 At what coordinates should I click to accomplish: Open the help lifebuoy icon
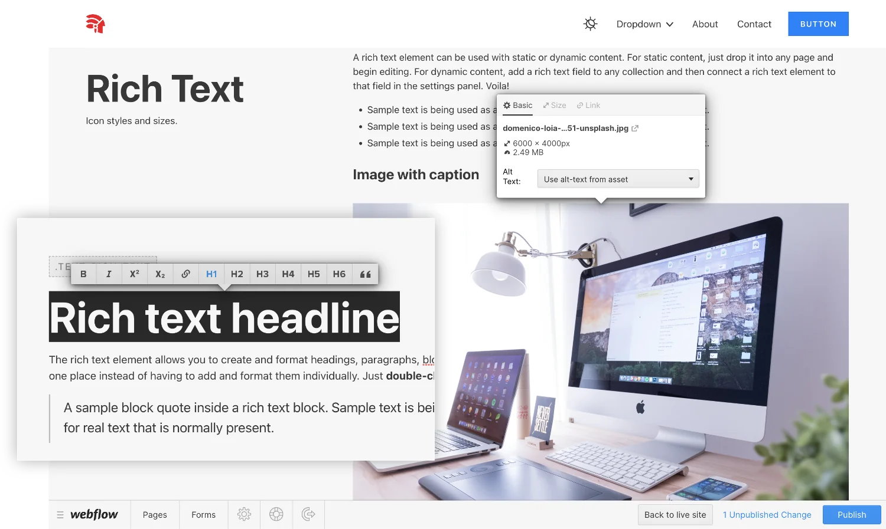point(276,515)
